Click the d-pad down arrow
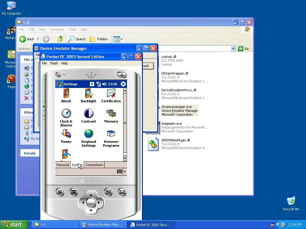This screenshot has width=306, height=229. (x=91, y=211)
